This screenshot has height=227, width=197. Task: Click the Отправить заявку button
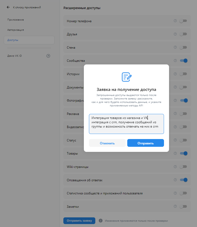point(79,221)
